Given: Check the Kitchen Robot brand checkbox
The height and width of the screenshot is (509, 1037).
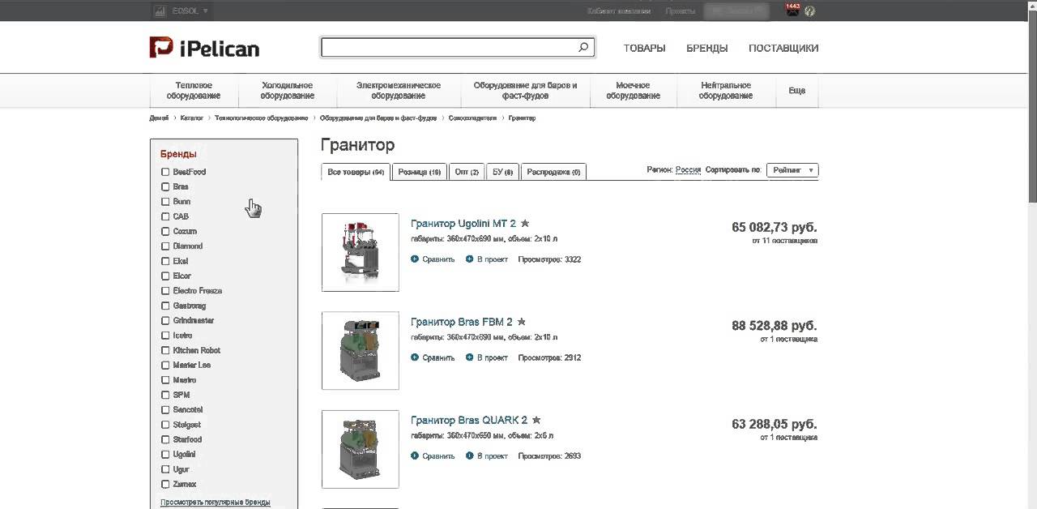Looking at the screenshot, I should [x=165, y=350].
